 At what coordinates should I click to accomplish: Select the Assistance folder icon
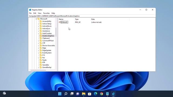(41, 31)
